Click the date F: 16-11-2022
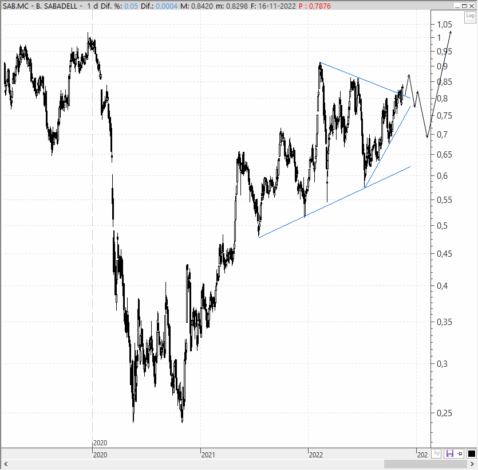 point(273,6)
